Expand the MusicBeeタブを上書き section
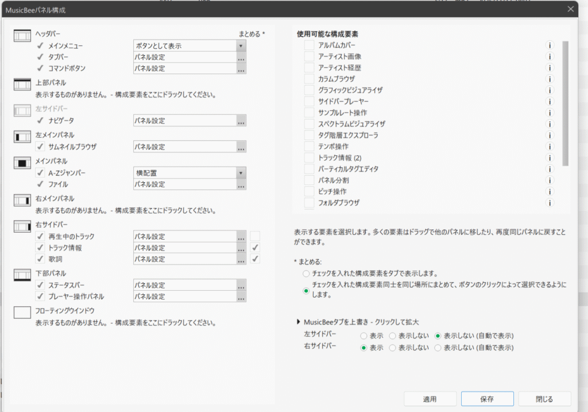Screen dimensions: 588x412 [298, 322]
